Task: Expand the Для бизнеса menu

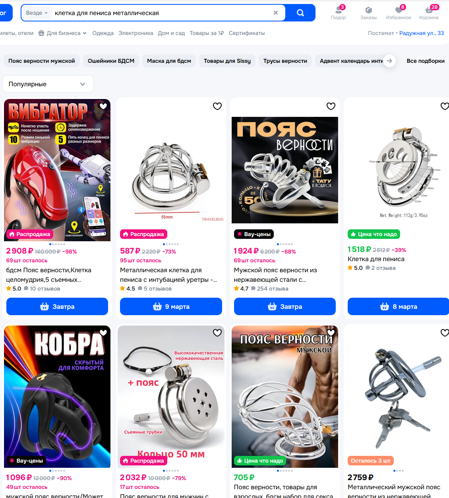Action: point(62,33)
